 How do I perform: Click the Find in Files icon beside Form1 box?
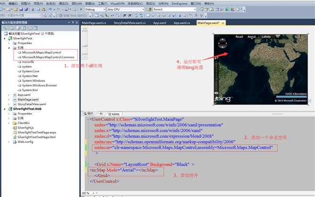click(x=150, y=9)
